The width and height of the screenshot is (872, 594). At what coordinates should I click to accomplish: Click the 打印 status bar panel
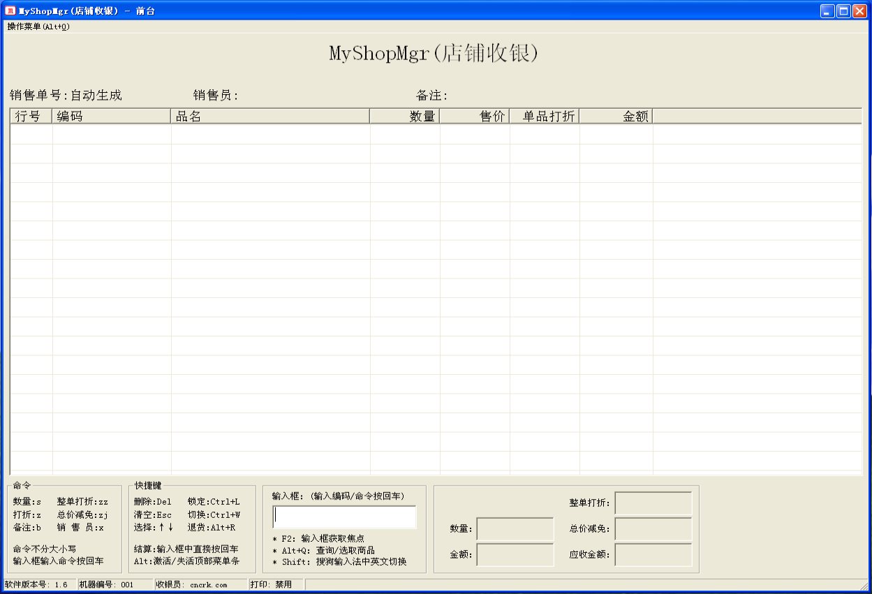(x=276, y=585)
